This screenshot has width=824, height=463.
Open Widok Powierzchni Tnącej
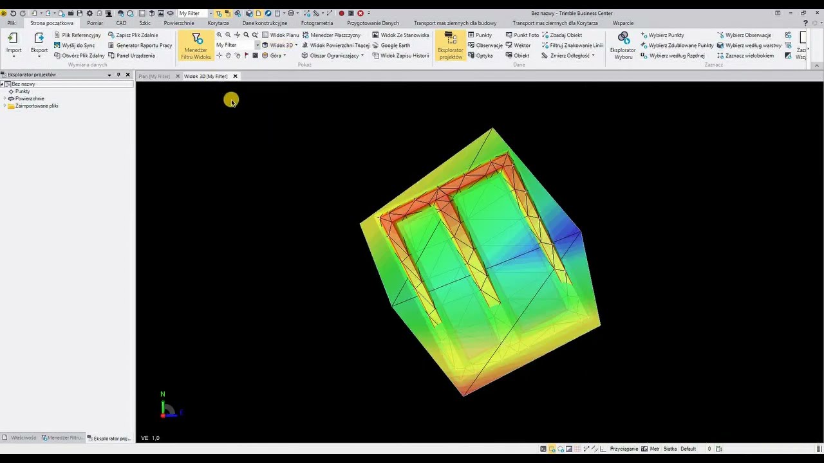pyautogui.click(x=335, y=46)
